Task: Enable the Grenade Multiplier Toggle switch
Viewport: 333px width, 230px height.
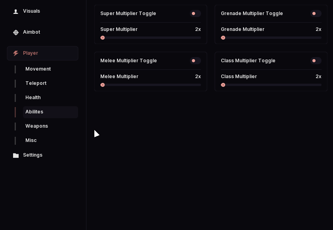Action: 316,13
